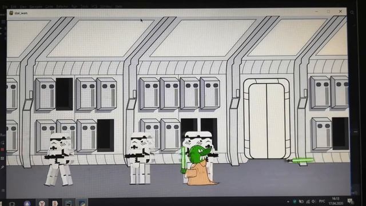Image resolution: width=366 pixels, height=206 pixels.
Task: Open the View menu in the IDE
Action: point(23,7)
